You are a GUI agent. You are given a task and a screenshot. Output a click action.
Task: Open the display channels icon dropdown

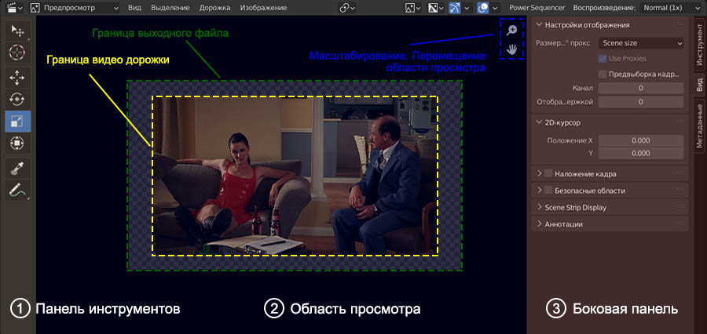click(413, 8)
